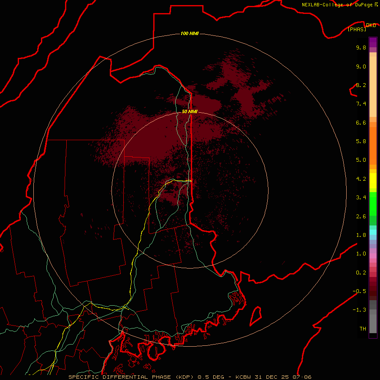The height and width of the screenshot is (380, 380).
Task: Click the 07:06 timestamp in caption
Action: pos(302,377)
